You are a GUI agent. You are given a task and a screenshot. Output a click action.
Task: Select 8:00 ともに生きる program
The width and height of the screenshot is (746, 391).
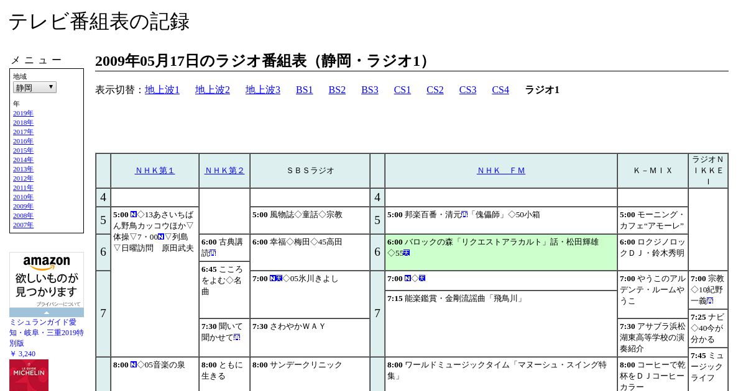224,374
